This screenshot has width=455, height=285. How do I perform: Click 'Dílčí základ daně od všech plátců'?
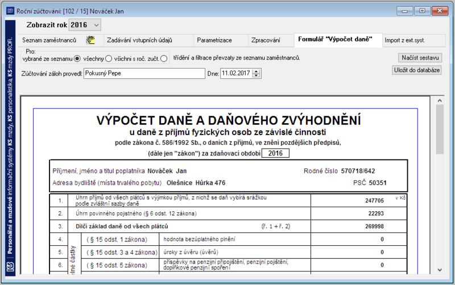[122, 226]
